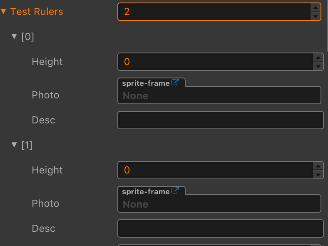Click Desc text field of element [0]
Image resolution: width=328 pixels, height=246 pixels.
point(220,120)
